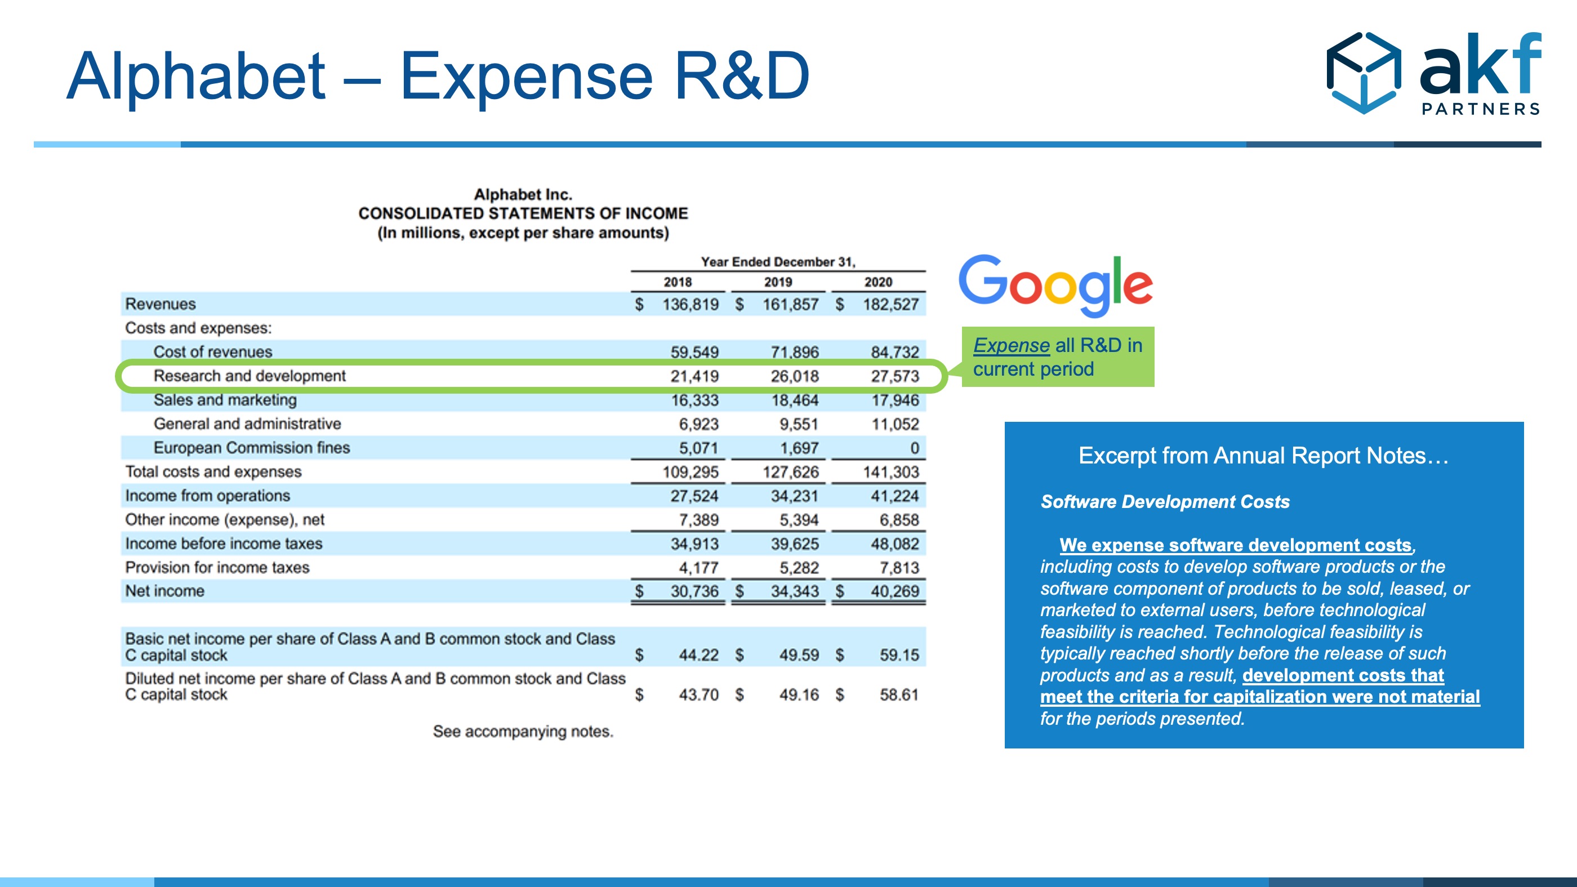Viewport: 1577px width, 887px height.
Task: Click the 'Alphabet Inc.' table title
Action: (523, 194)
